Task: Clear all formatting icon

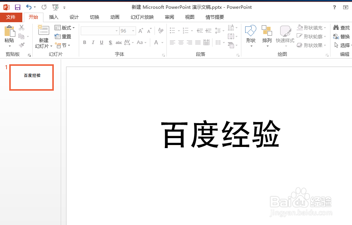Action: tap(161, 31)
